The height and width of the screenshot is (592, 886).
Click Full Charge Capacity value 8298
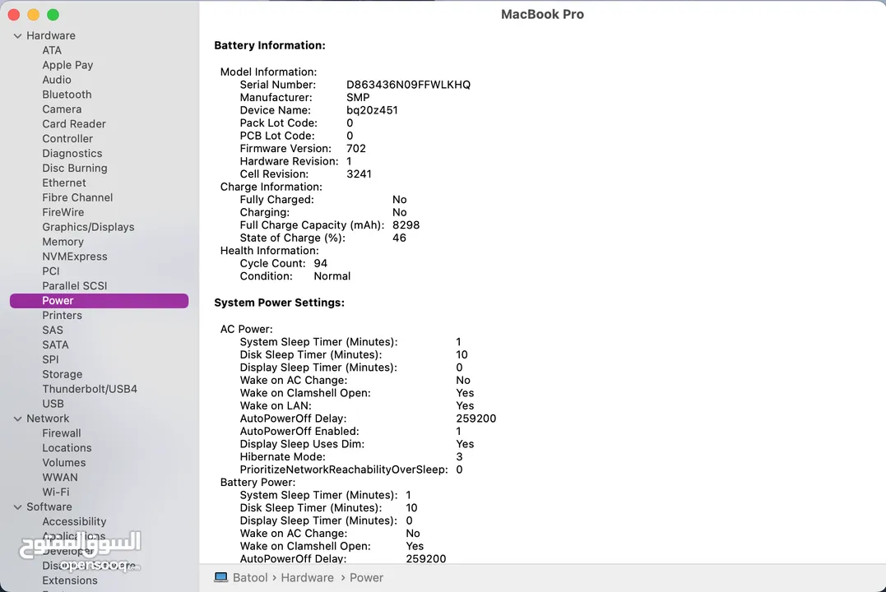pyautogui.click(x=406, y=224)
